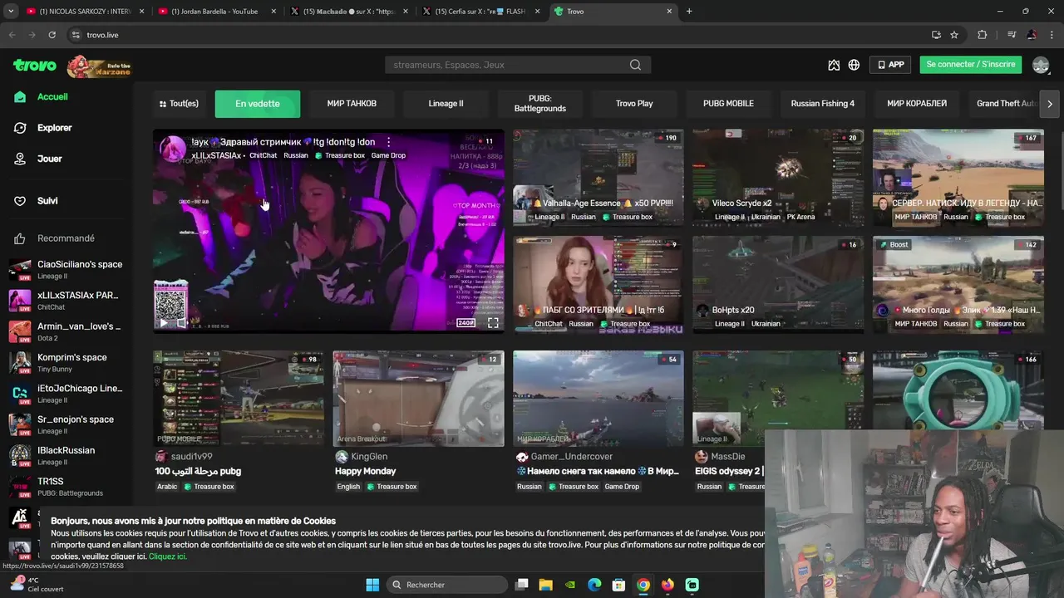Open the Chrome extensions puzzle icon
Screen dimensions: 1064x598
point(983,35)
